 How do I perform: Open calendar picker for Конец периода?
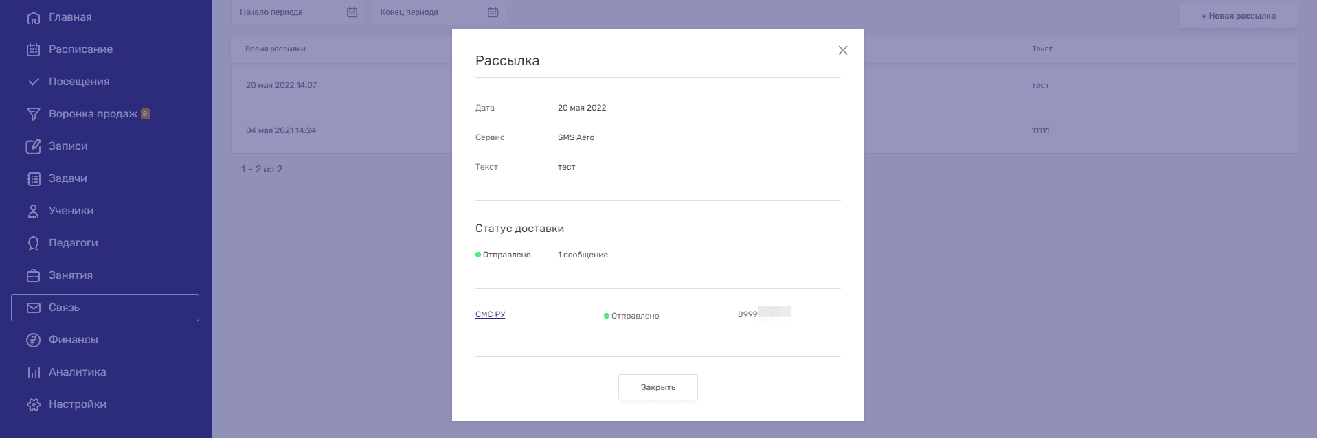click(493, 12)
